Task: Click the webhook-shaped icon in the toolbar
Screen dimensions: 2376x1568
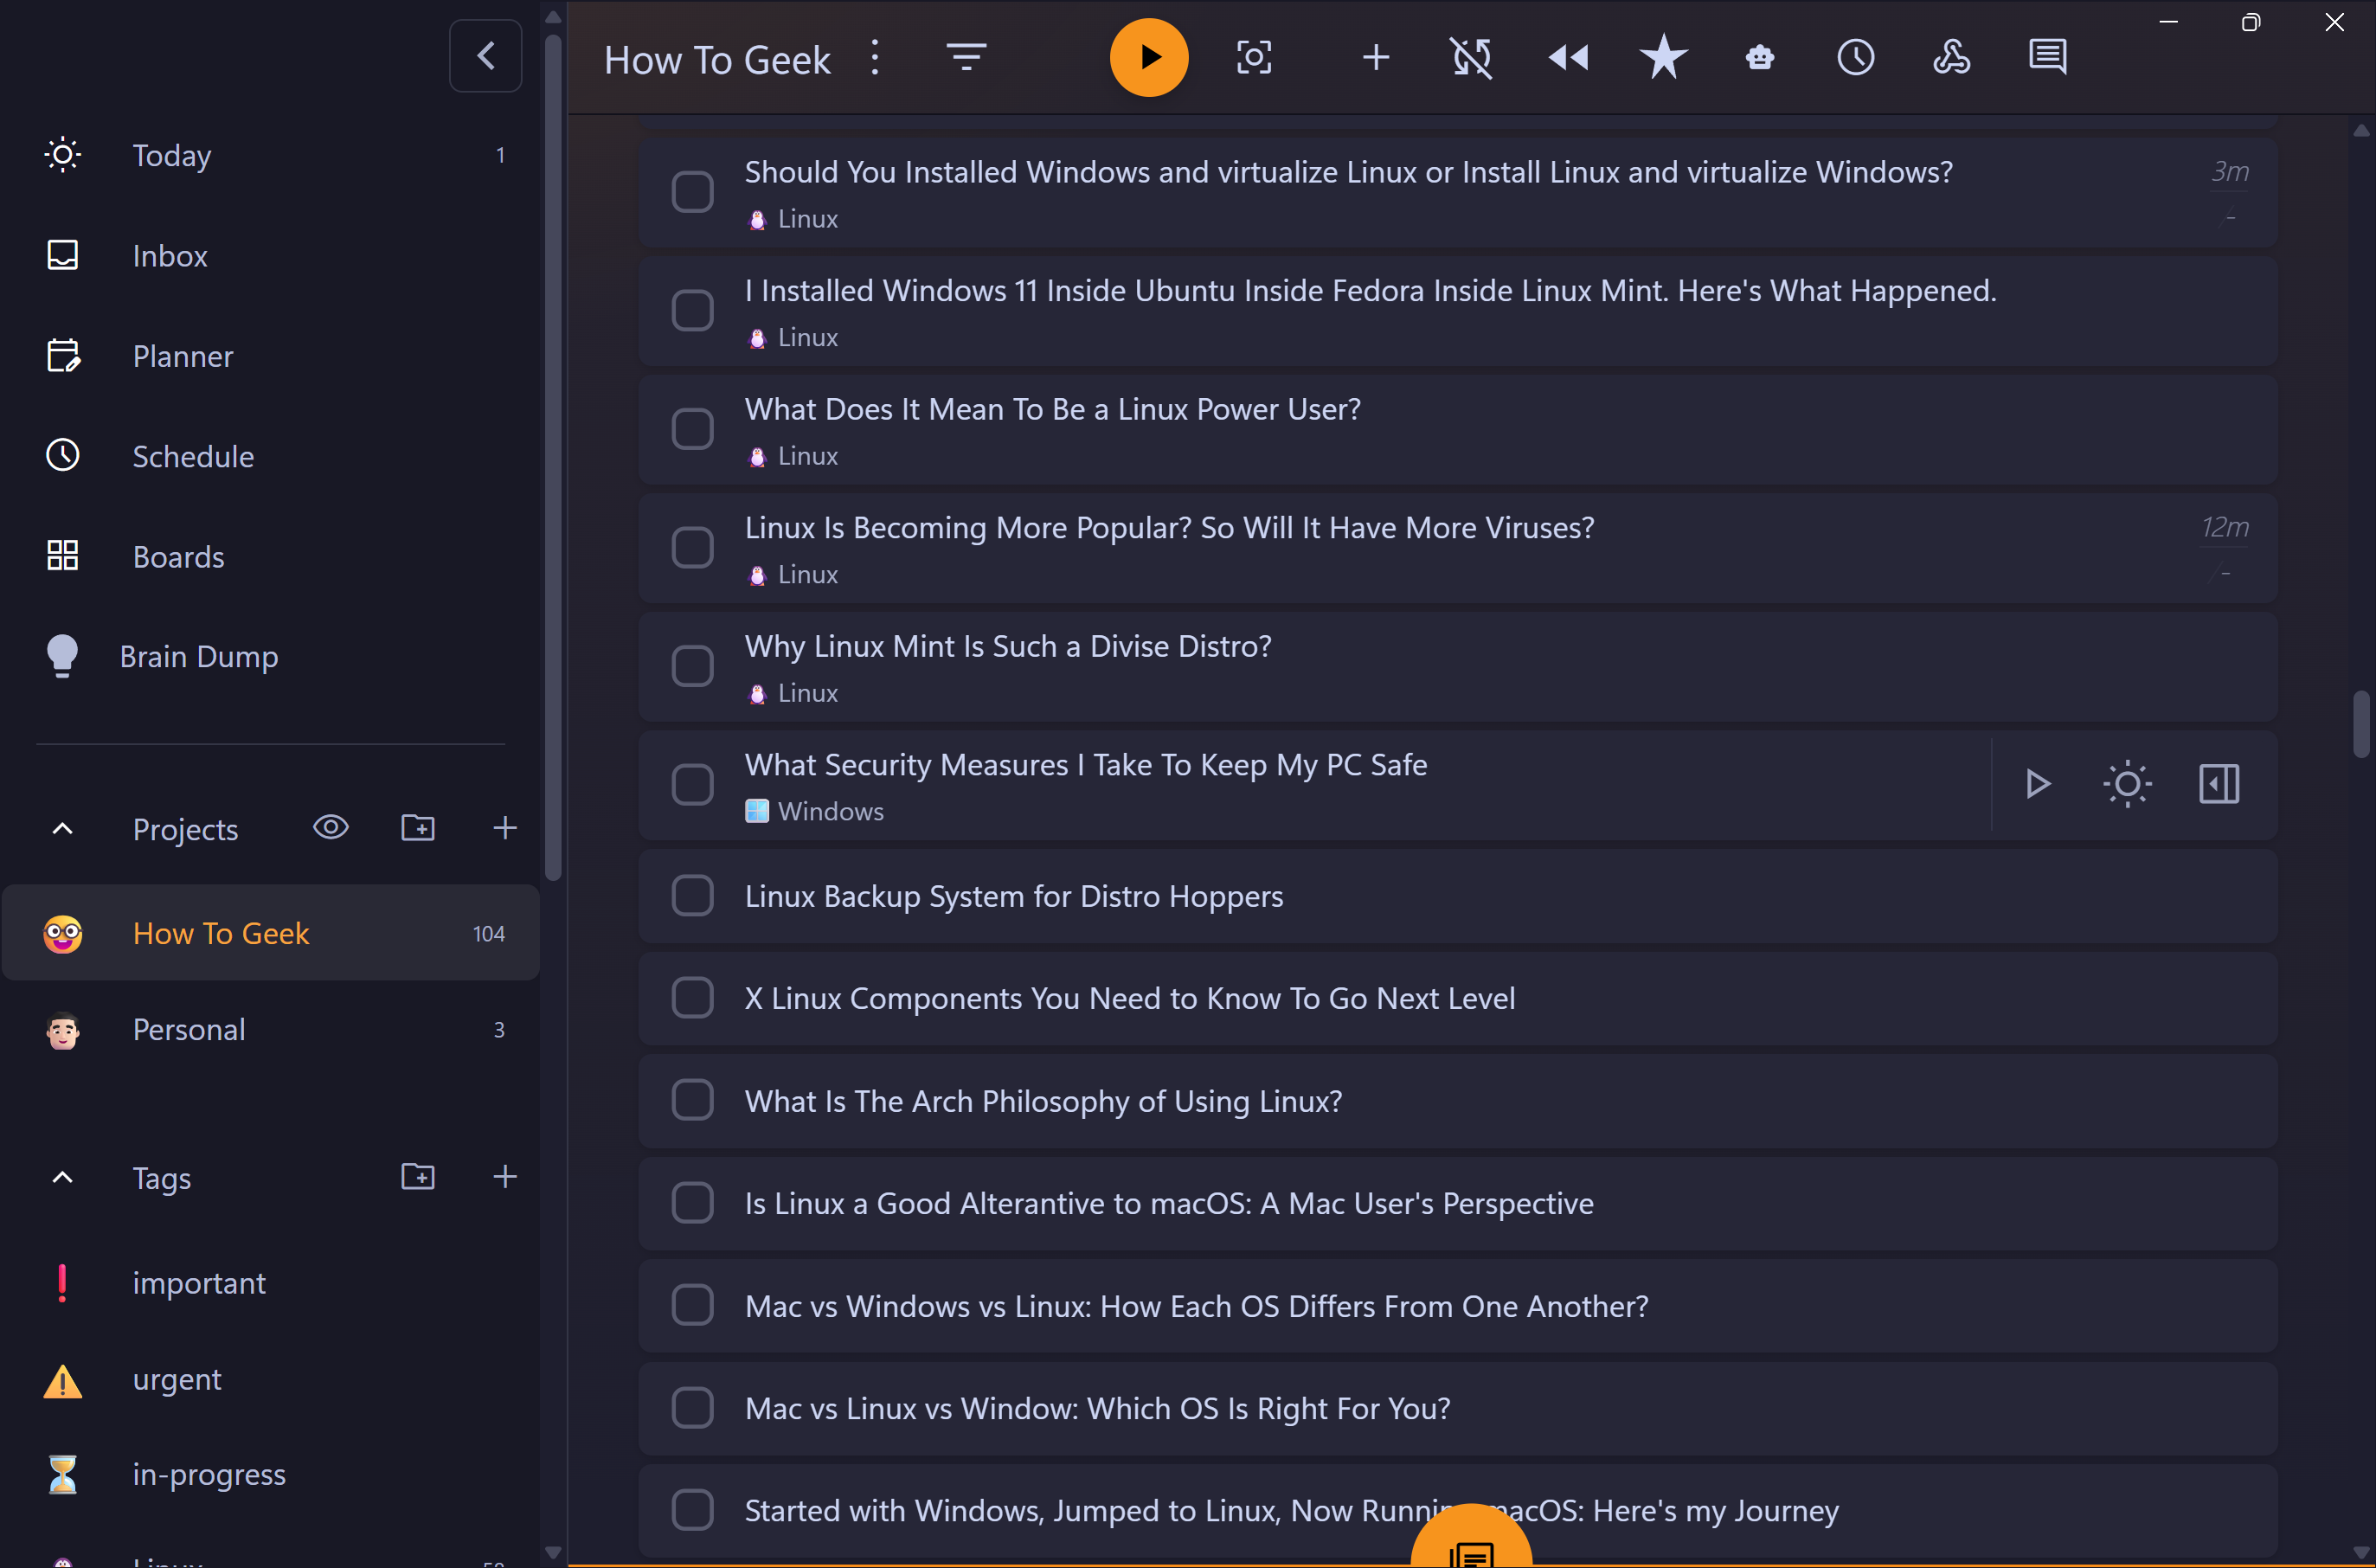Action: coord(1952,57)
